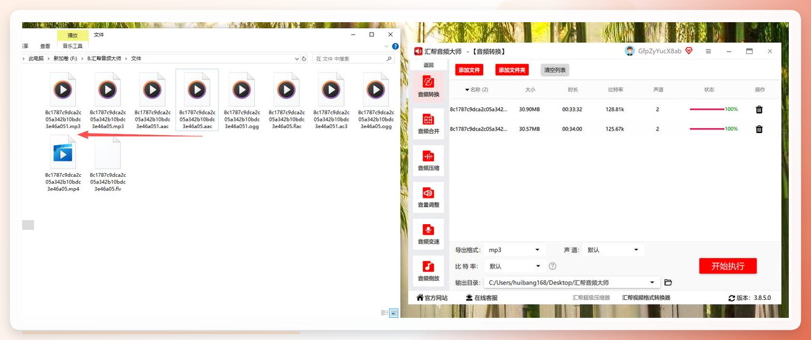This screenshot has width=811, height=340.
Task: Select the 3e46a05.mp3 file in Explorer
Action: coord(108,101)
